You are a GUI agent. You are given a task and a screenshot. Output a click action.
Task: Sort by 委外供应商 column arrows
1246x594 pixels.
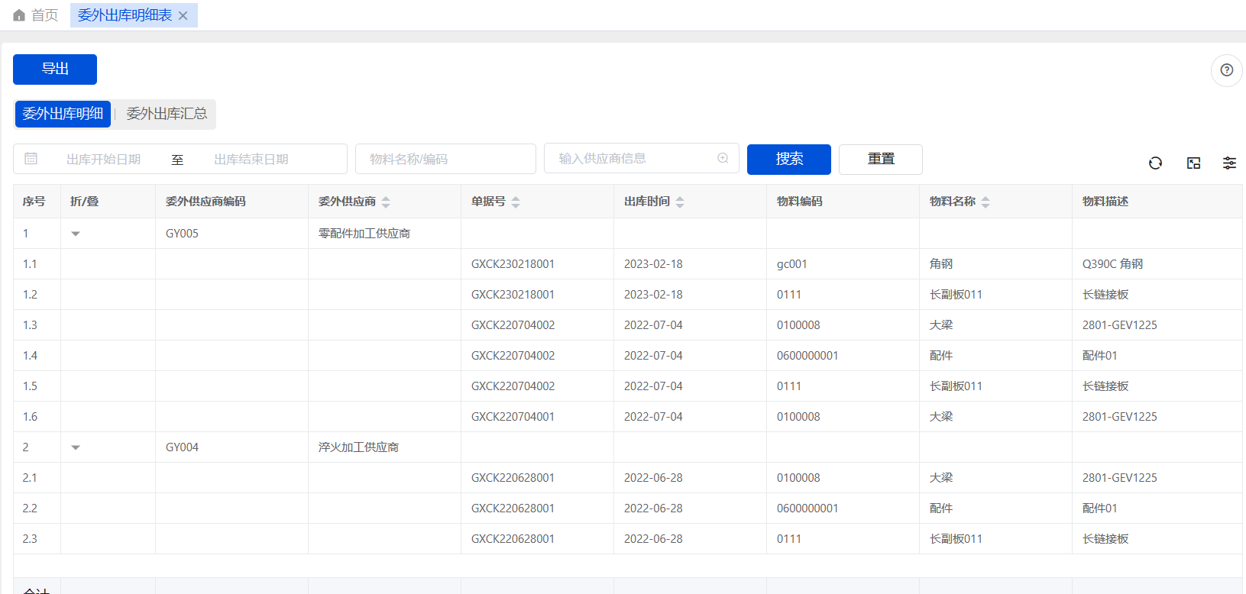[x=386, y=202]
